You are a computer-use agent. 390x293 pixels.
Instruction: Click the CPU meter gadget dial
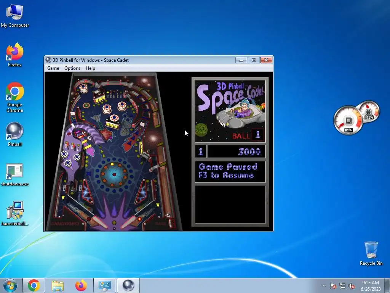point(348,121)
